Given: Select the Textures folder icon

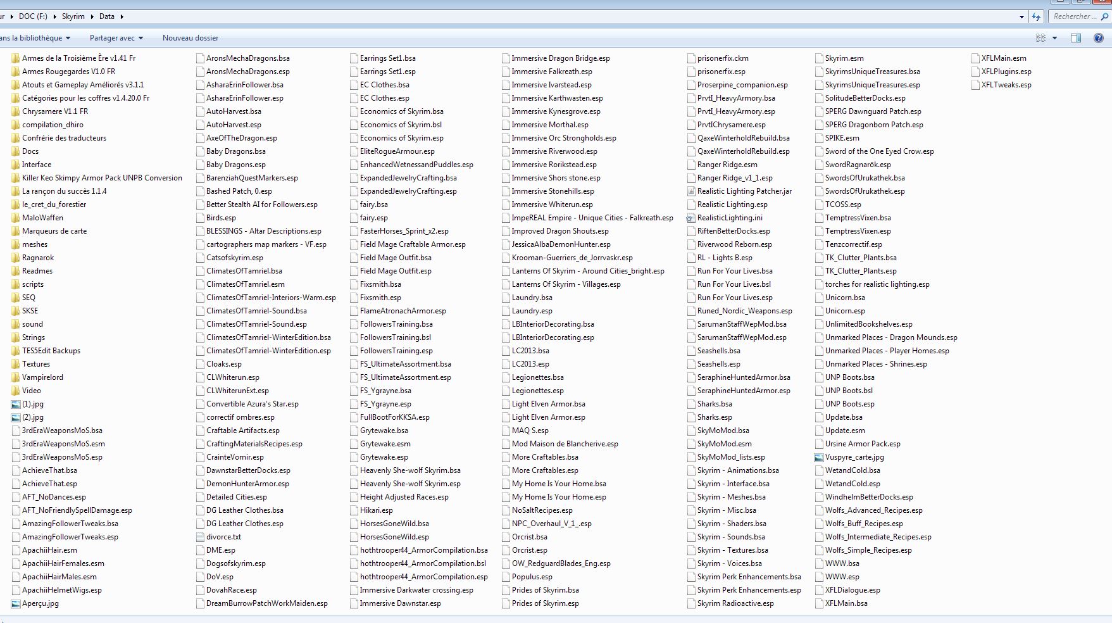Looking at the screenshot, I should pos(16,364).
